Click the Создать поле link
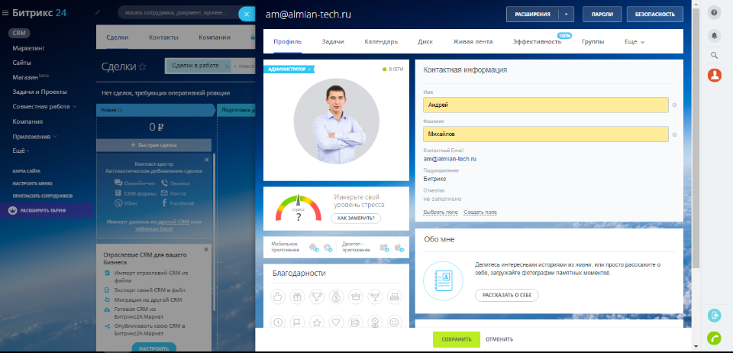Viewport: 733px width, 353px height. pyautogui.click(x=480, y=212)
